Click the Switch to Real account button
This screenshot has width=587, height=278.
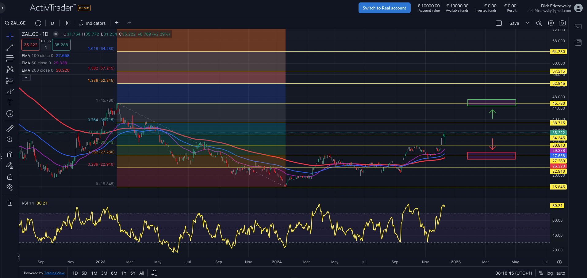tap(384, 8)
